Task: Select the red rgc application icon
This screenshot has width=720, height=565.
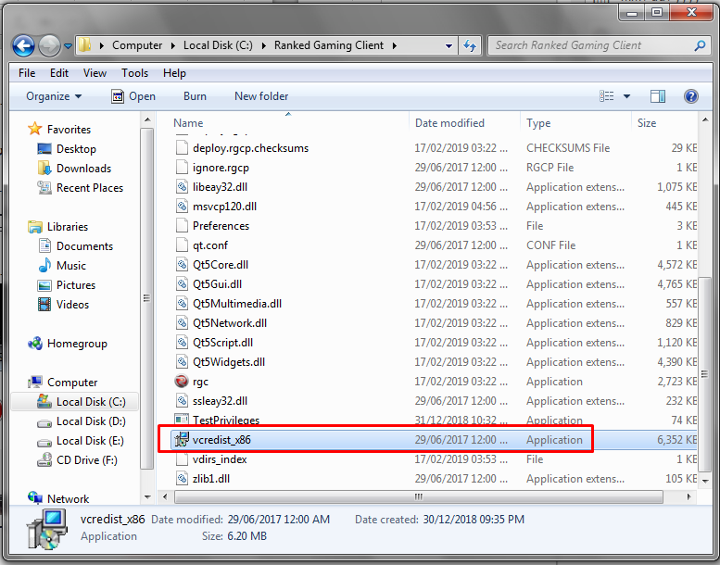Action: click(x=182, y=381)
